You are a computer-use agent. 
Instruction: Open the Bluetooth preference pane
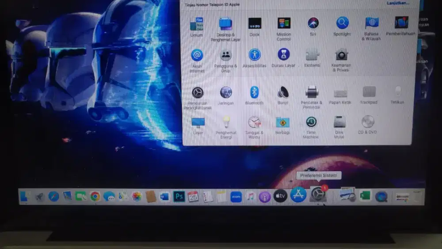click(x=254, y=92)
